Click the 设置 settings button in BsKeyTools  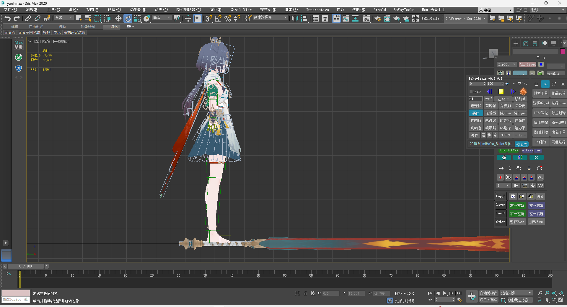pyautogui.click(x=522, y=144)
